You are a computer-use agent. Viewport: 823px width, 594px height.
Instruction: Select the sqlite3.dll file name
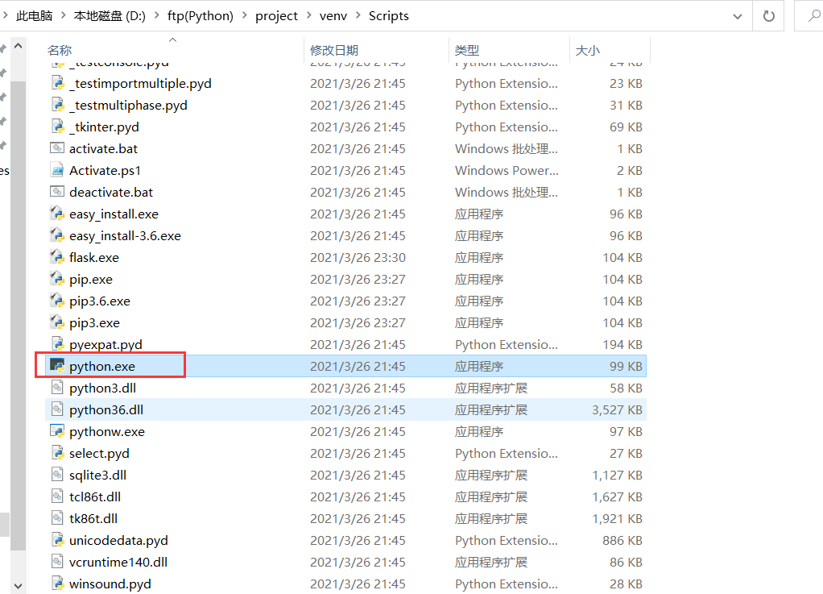pyautogui.click(x=97, y=476)
